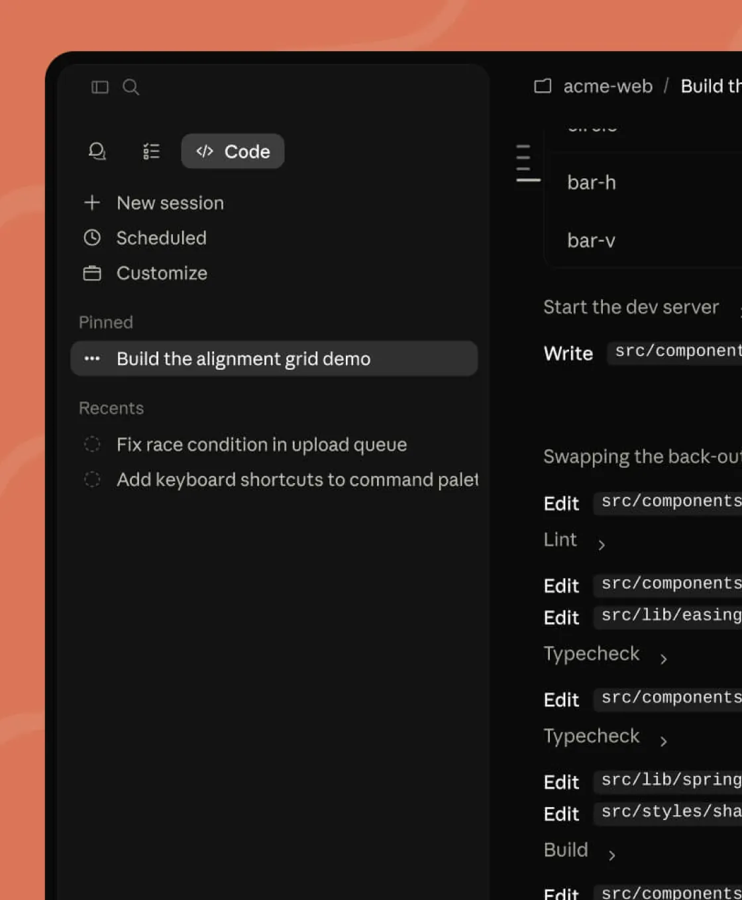Click the clock icon next to Scheduled
742x900 pixels.
pyautogui.click(x=92, y=237)
